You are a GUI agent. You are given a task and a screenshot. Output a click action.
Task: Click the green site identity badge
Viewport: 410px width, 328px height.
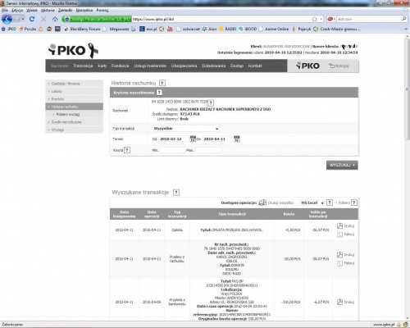pyautogui.click(x=97, y=19)
